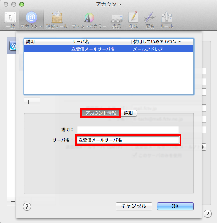Image resolution: width=217 pixels, height=223 pixels.
Task: Open the 表示 viewing preferences icon
Action: [x=117, y=20]
